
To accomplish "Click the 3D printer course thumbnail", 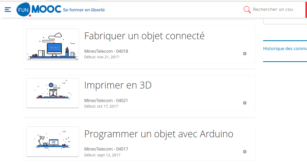I will 52,93.
